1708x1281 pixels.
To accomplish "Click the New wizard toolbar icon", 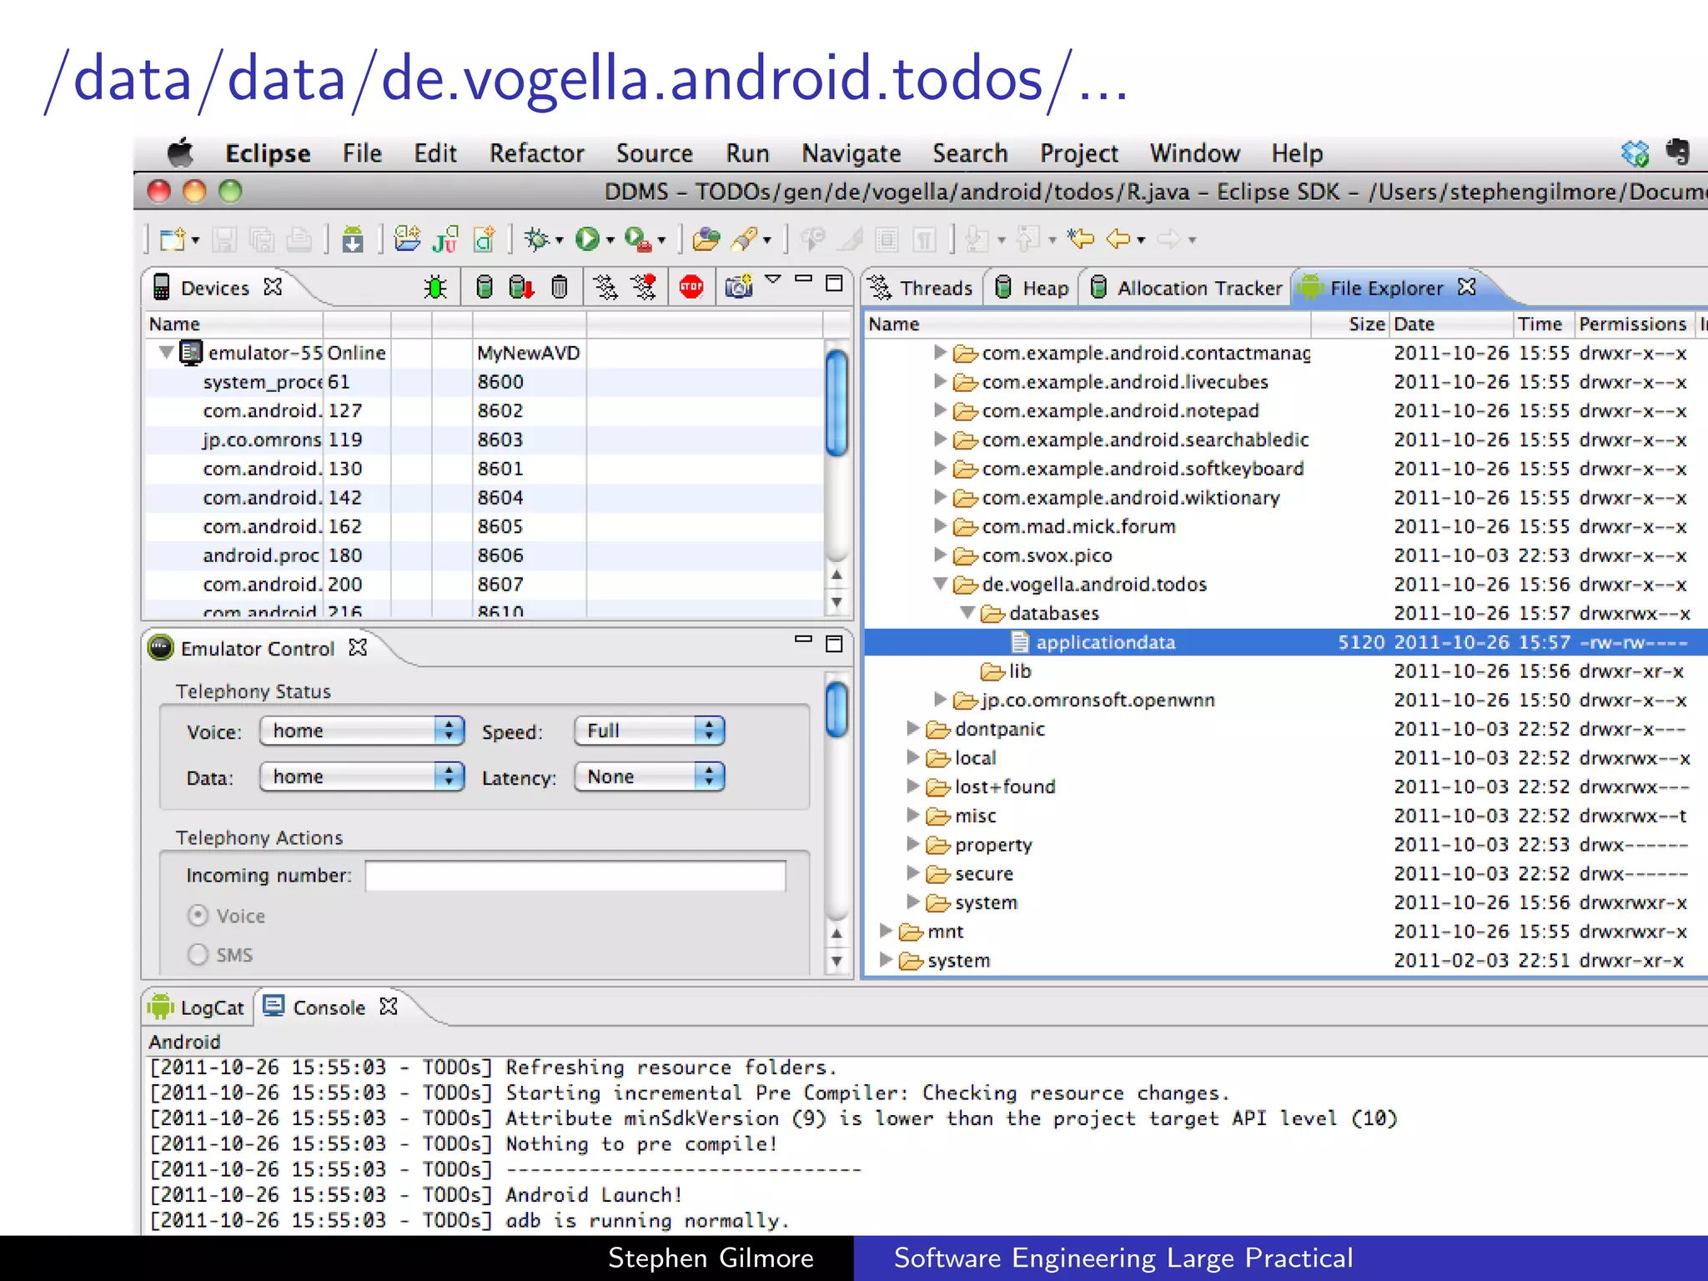I will [x=173, y=240].
